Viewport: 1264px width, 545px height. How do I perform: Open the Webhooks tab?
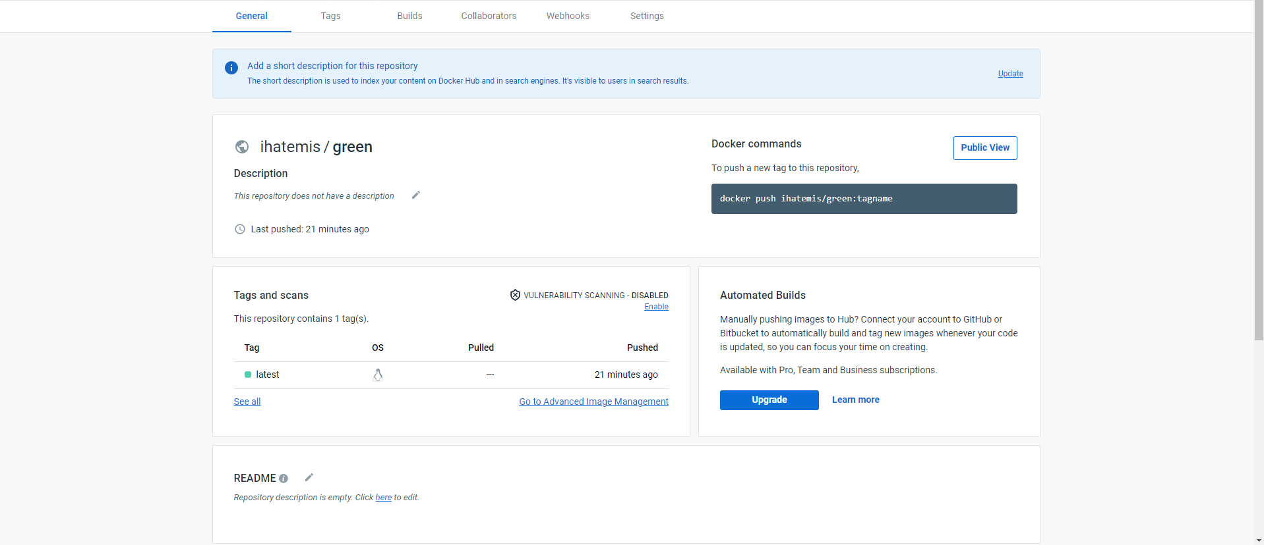coord(568,16)
